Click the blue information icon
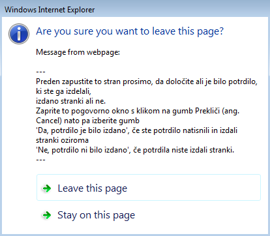This screenshot has height=236, width=270. [x=19, y=34]
